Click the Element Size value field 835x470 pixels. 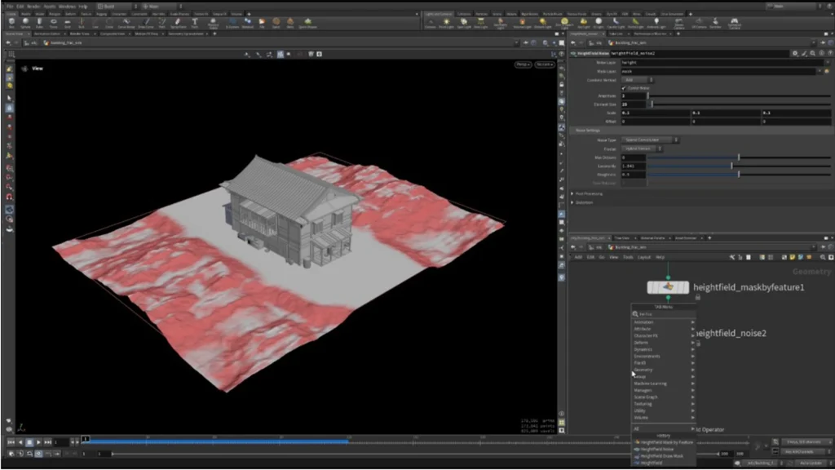tap(633, 104)
